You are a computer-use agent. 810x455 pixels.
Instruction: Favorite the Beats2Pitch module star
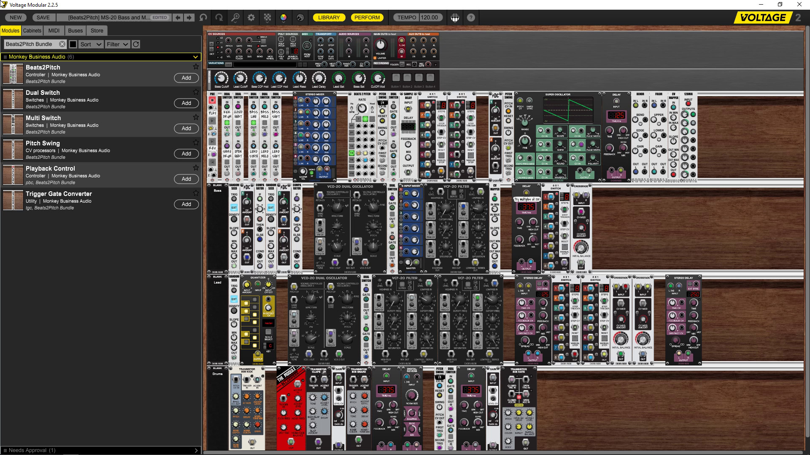(x=196, y=67)
